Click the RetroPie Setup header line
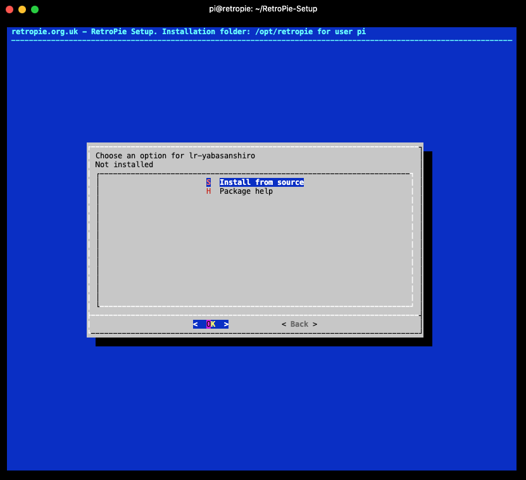Image resolution: width=526 pixels, height=480 pixels. [189, 32]
